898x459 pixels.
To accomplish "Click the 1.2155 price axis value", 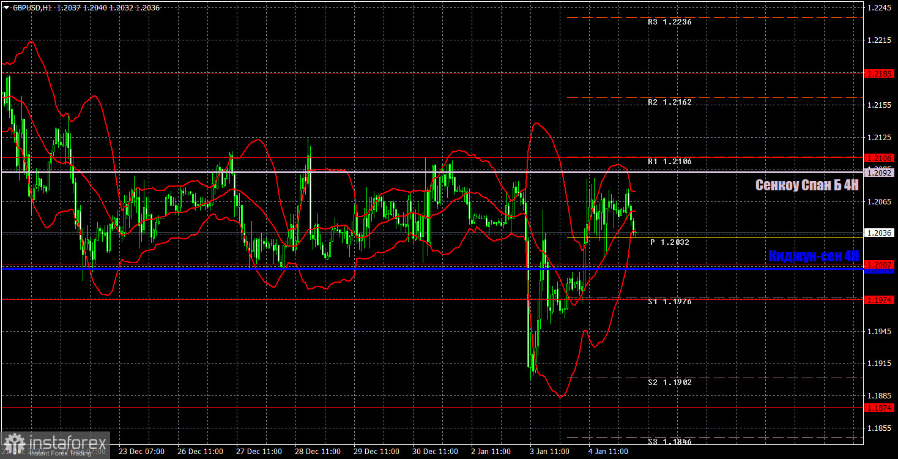I will (880, 105).
